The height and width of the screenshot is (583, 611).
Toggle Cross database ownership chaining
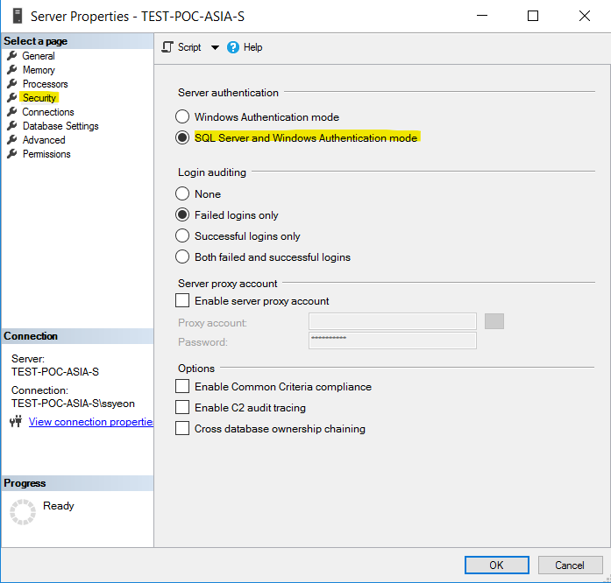pyautogui.click(x=182, y=428)
